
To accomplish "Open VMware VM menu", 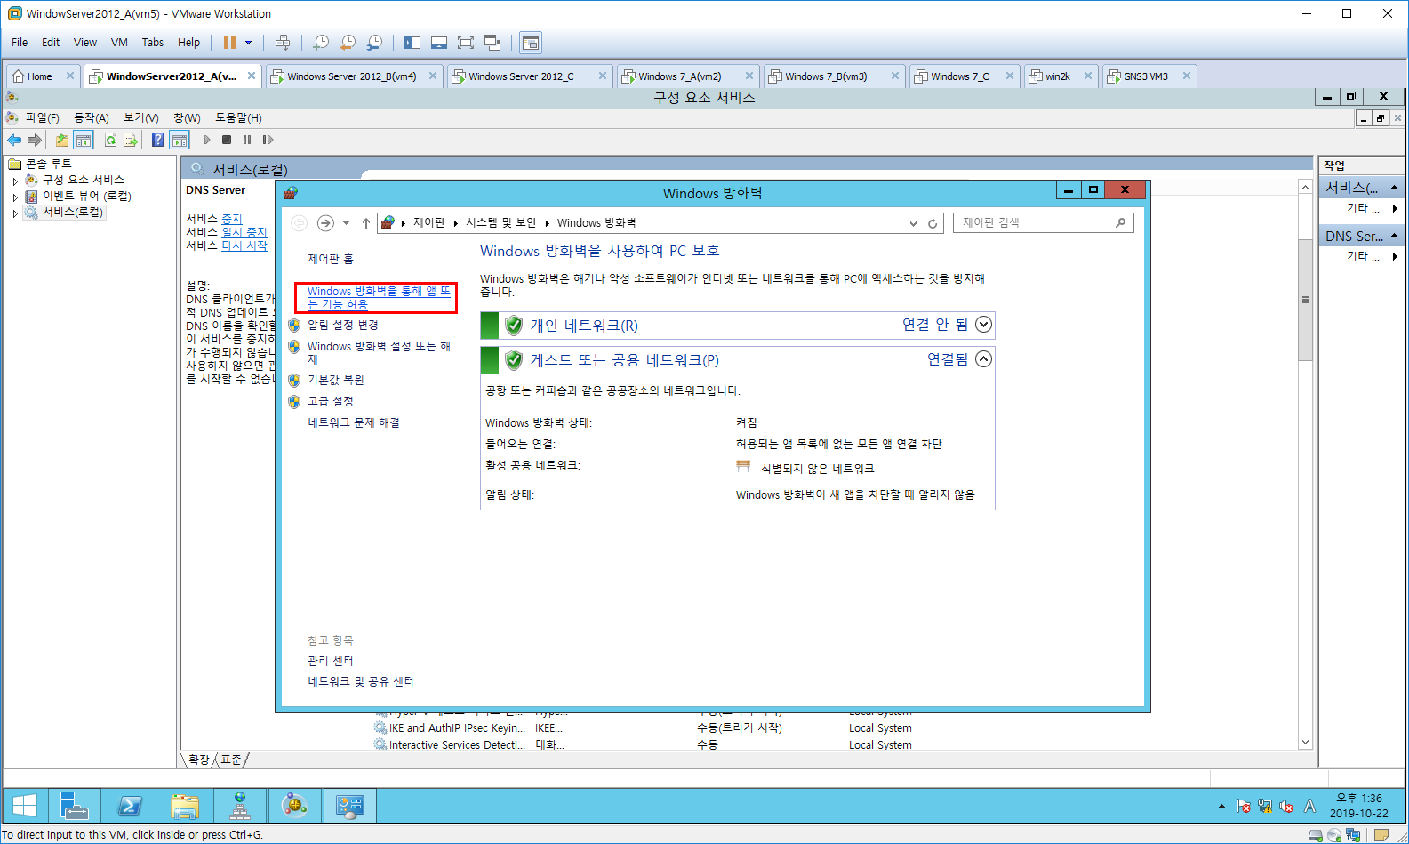I will coord(119,43).
